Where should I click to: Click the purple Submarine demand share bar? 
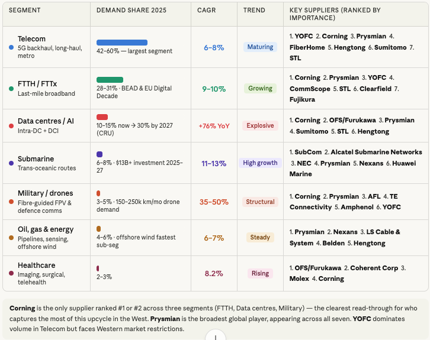(100, 154)
